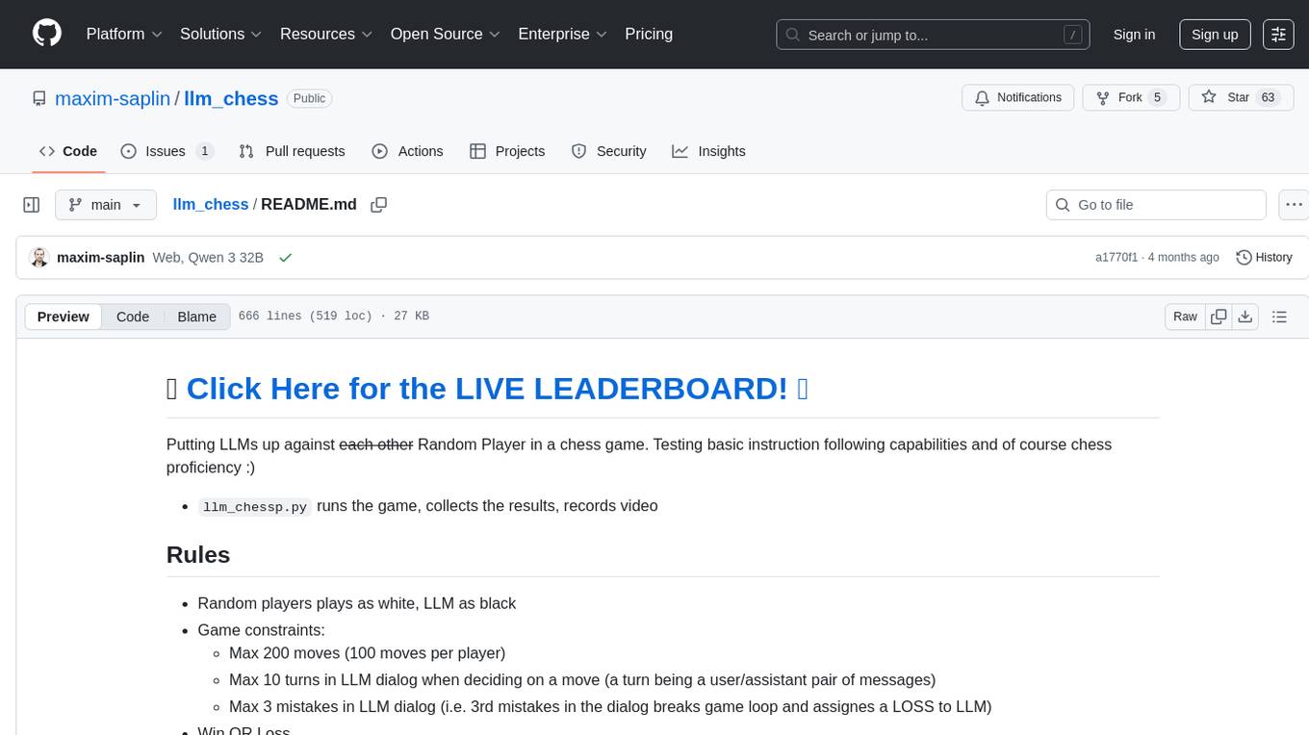Open the document outline icon
The image size is (1309, 735).
pos(1279,317)
